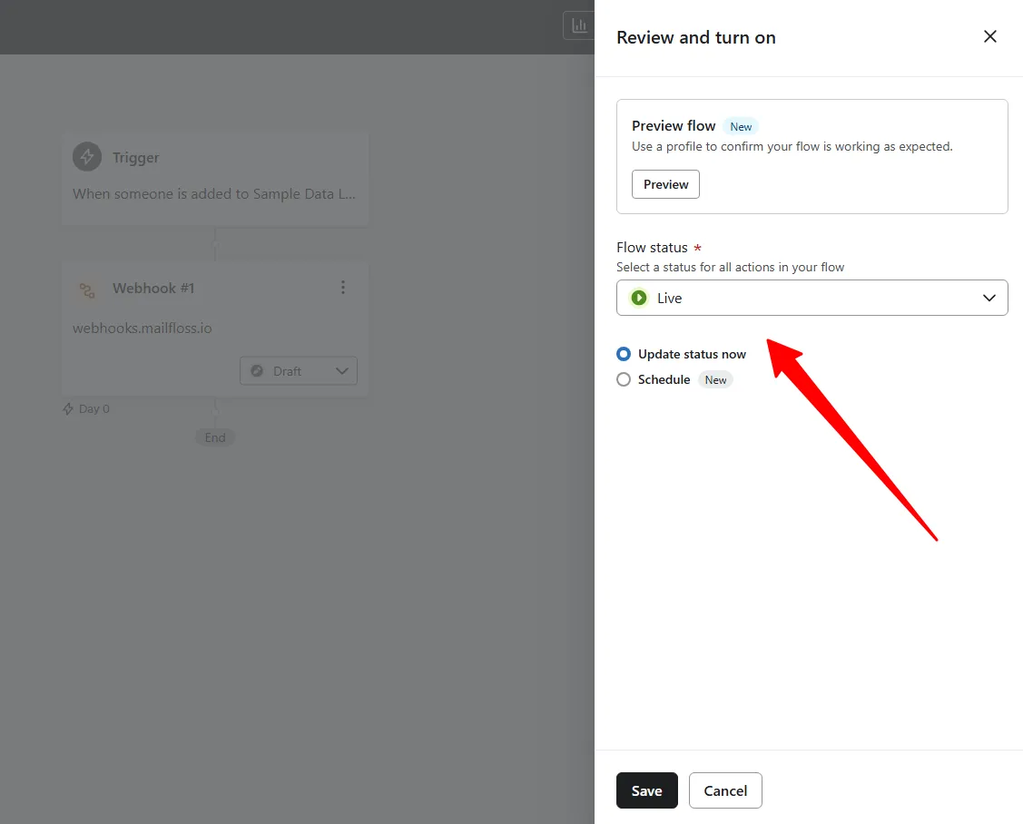Click the 'Day 0' label
This screenshot has width=1023, height=824.
pos(94,409)
